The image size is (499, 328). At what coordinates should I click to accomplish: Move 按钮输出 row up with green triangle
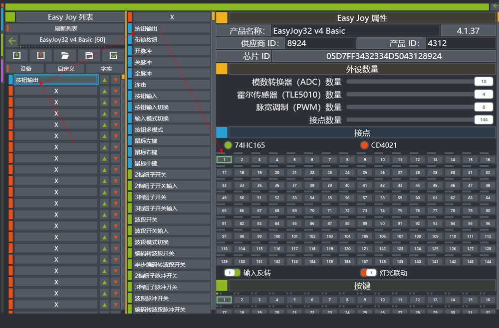tap(104, 80)
